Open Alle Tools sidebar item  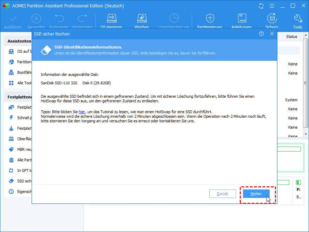[x=20, y=83]
